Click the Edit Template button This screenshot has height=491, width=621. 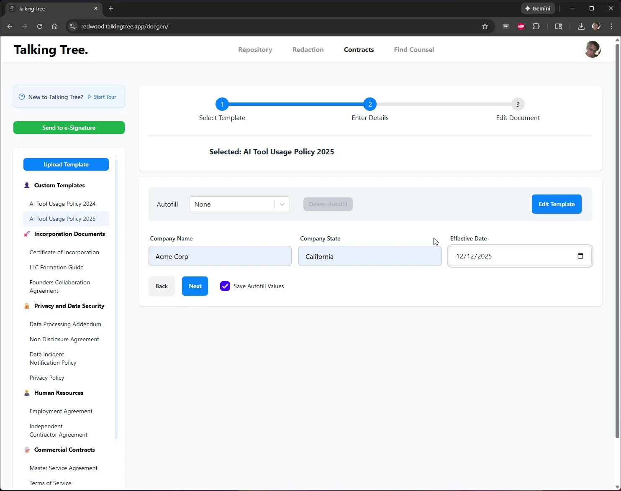coord(557,204)
